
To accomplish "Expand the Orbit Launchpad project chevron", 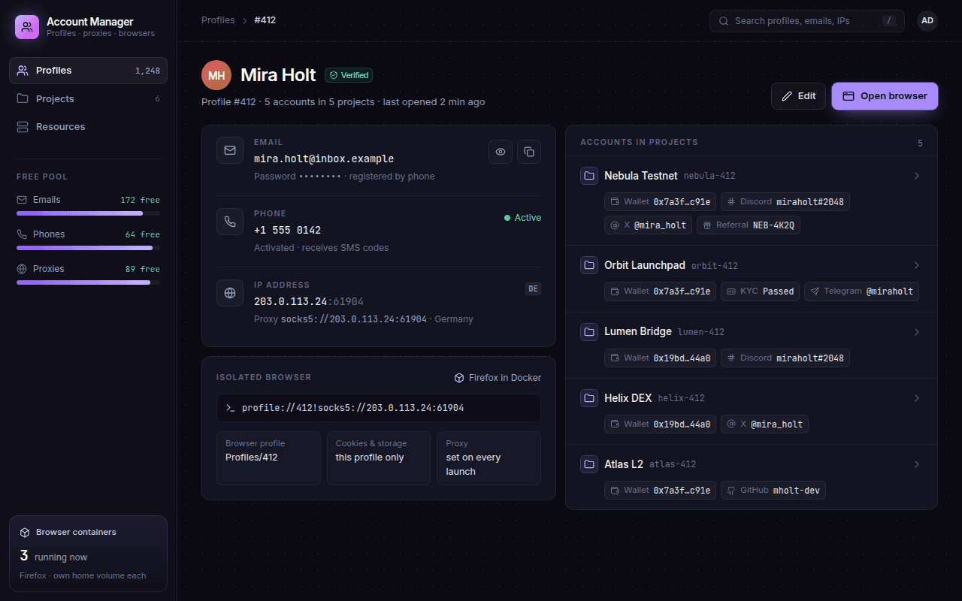I will (916, 265).
